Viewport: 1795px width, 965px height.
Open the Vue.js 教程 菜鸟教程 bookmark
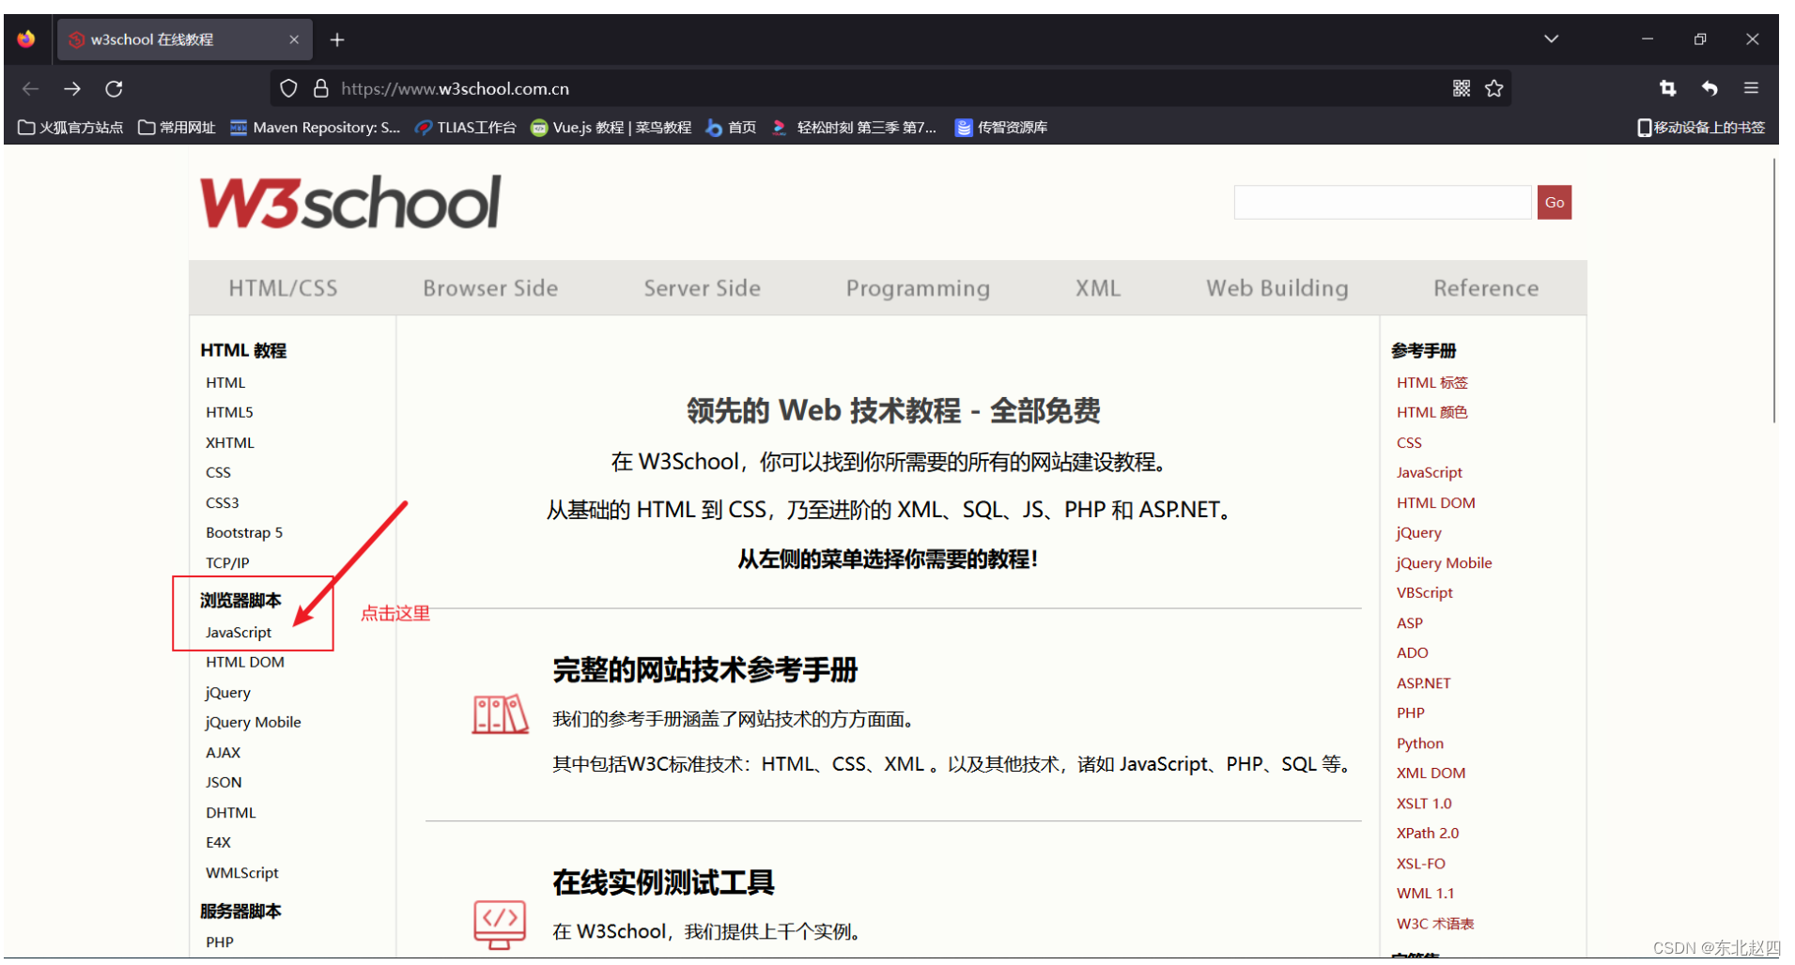tap(611, 128)
